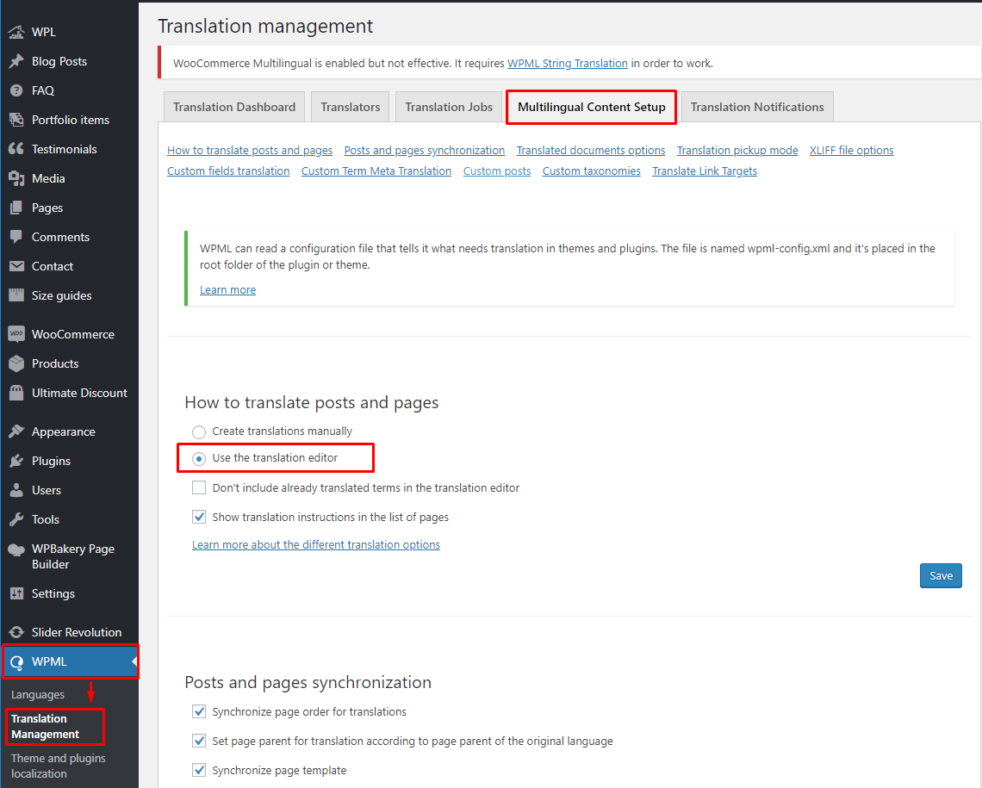The image size is (982, 788).
Task: Uncheck Synchronize page template checkbox
Action: click(x=198, y=771)
